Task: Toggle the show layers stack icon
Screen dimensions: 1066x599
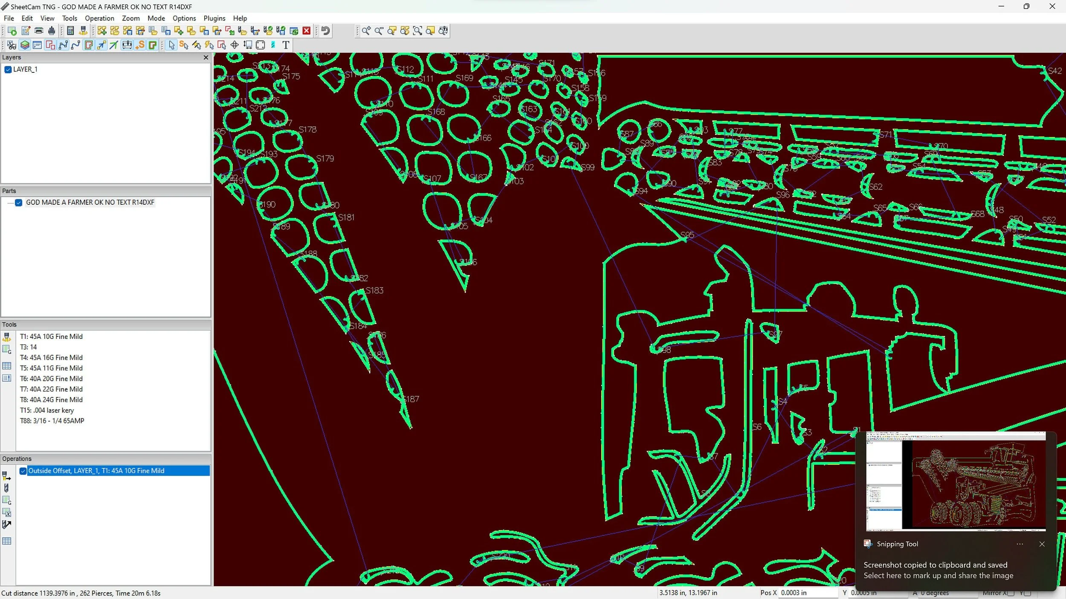Action: pos(25,45)
